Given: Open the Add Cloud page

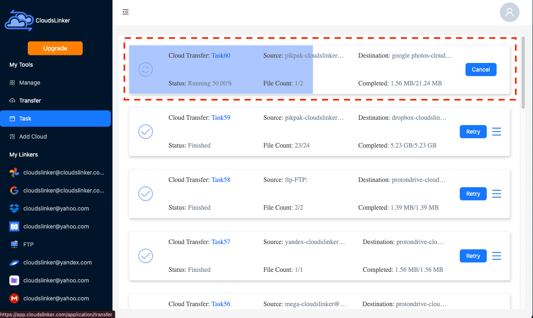Looking at the screenshot, I should [x=55, y=137].
